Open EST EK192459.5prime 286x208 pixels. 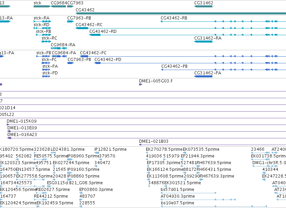click(x=55, y=203)
